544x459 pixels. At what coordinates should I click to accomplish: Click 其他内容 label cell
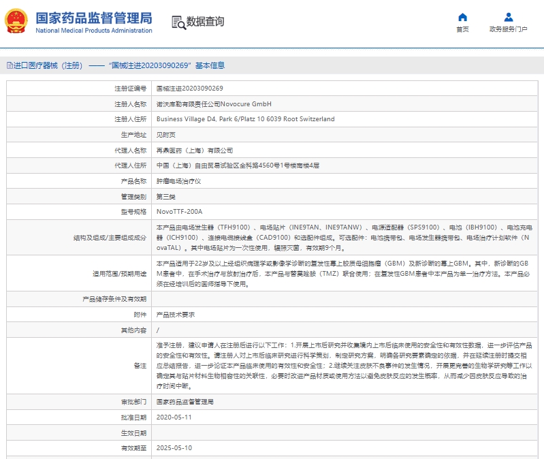[79, 330]
